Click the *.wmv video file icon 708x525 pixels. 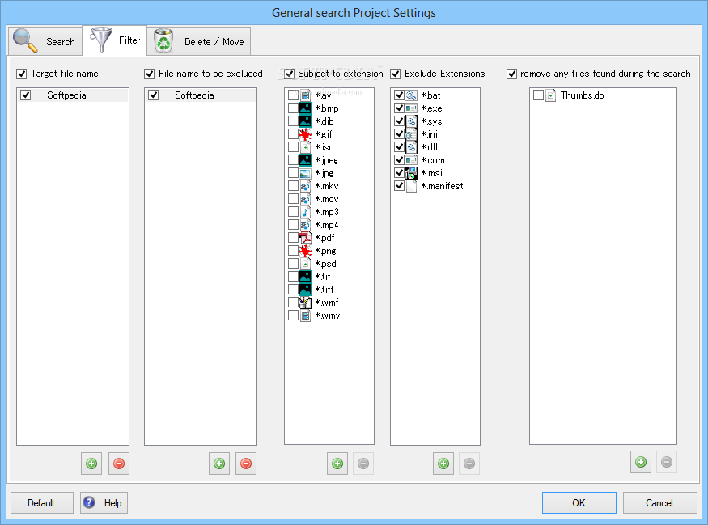click(305, 315)
